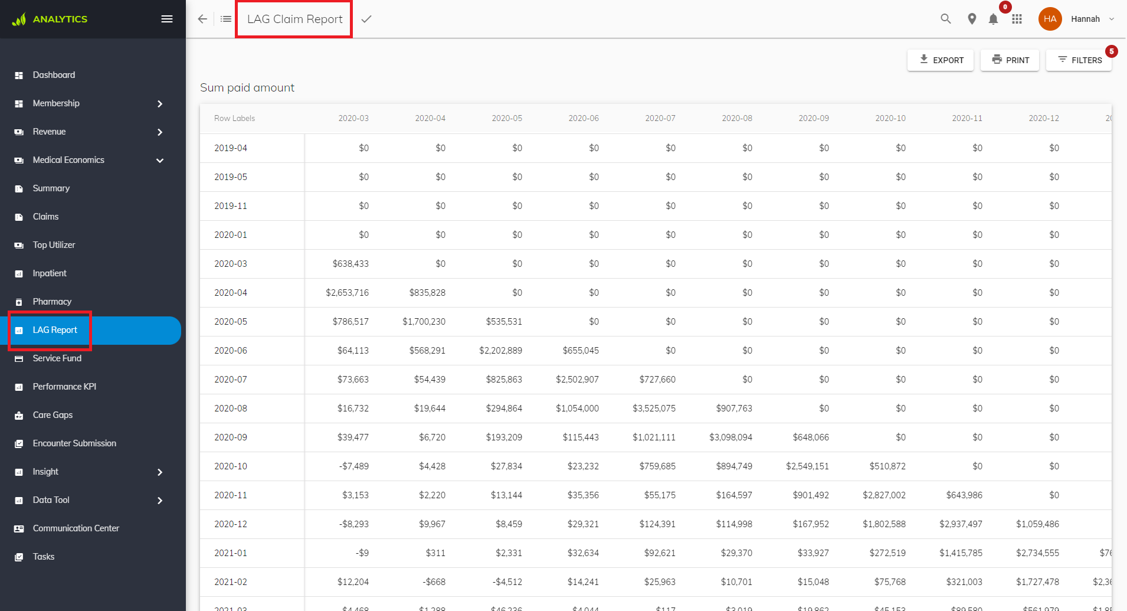
Task: Click the Service Fund sidebar icon
Action: (19, 358)
